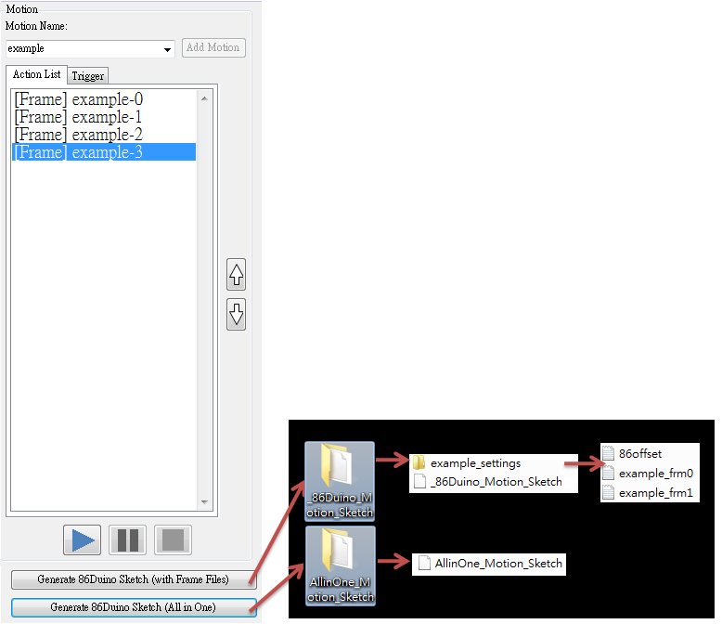The width and height of the screenshot is (722, 624).
Task: Click the action list scrollbar up arrow
Action: (204, 98)
